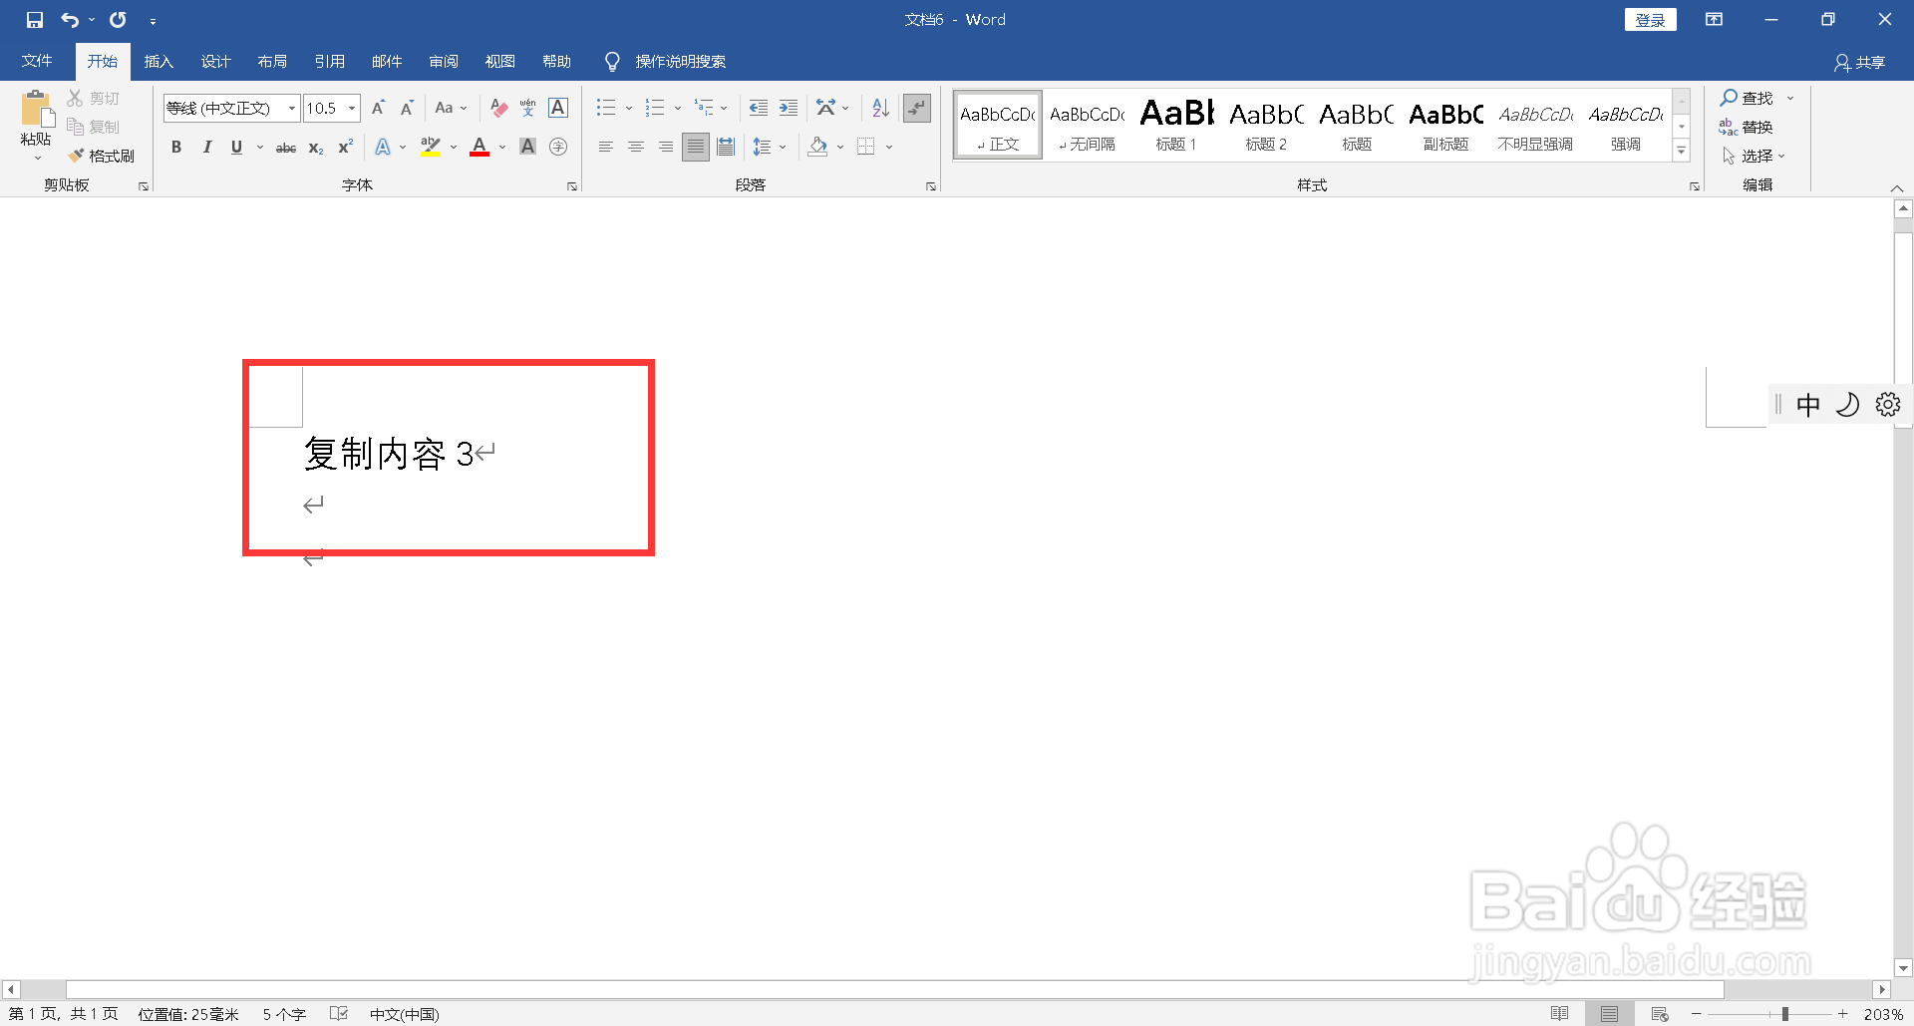
Task: Toggle Bold formatting
Action: 176,147
